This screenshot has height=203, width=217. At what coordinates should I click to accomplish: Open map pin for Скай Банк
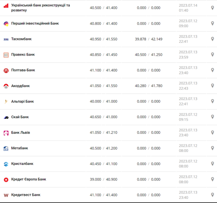tap(212, 117)
